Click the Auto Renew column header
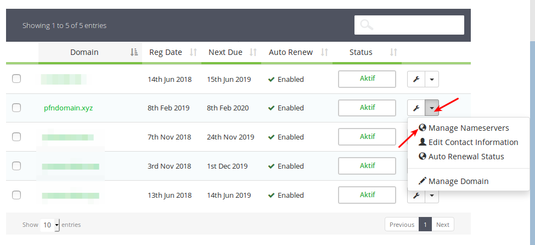The image size is (535, 245). [x=297, y=53]
